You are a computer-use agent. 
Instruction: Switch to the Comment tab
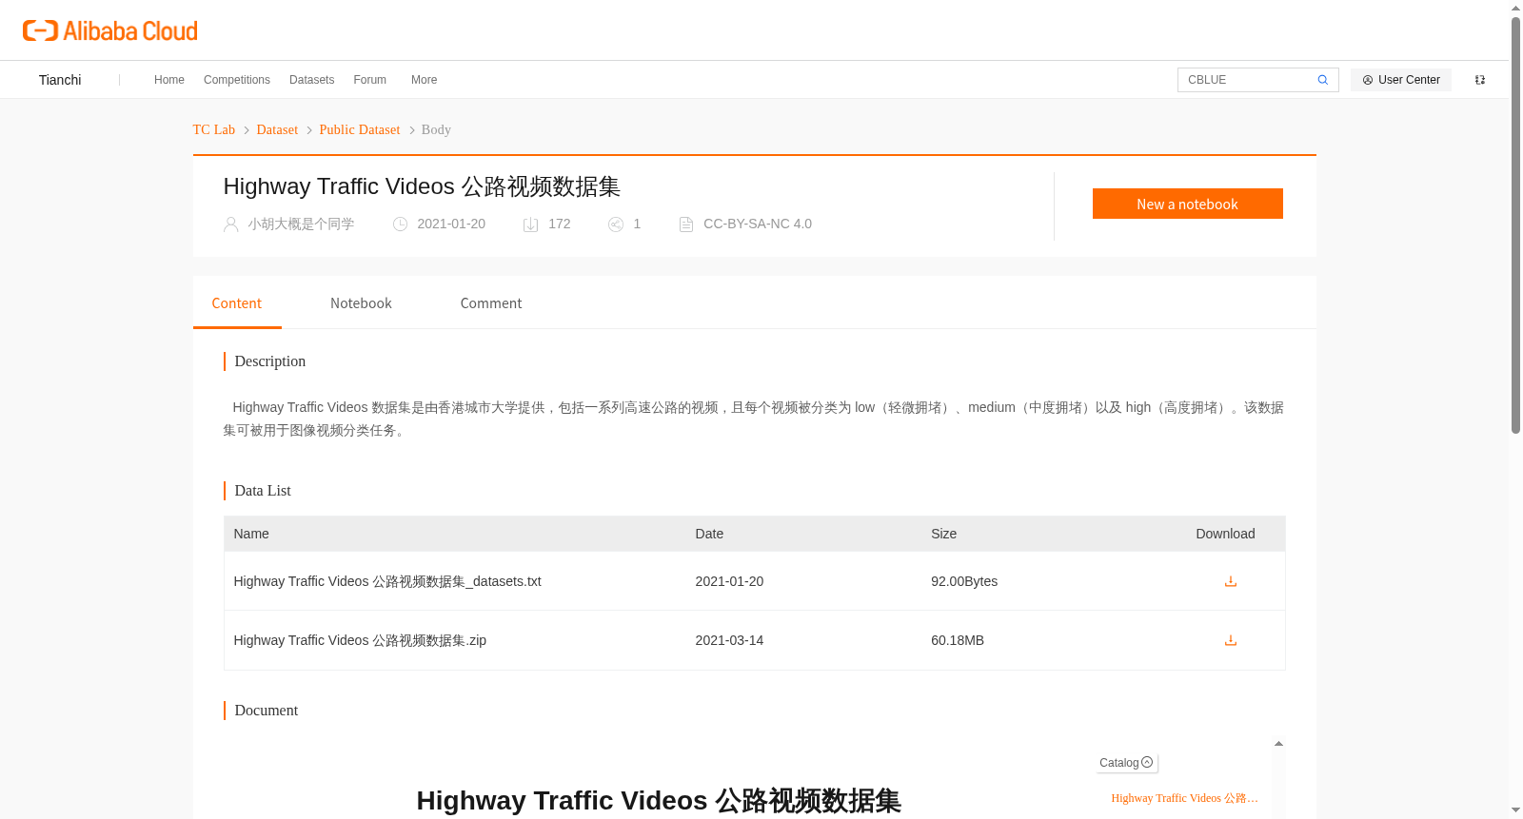click(x=491, y=303)
